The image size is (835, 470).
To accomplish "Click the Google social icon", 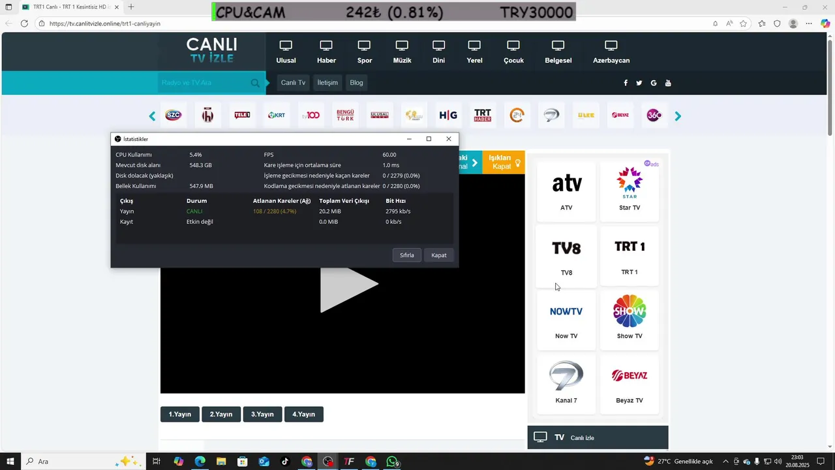I will (x=654, y=83).
